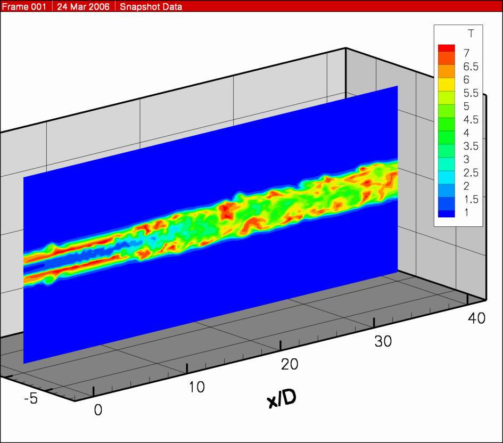Select the yellow legend color band near 6

pos(447,83)
